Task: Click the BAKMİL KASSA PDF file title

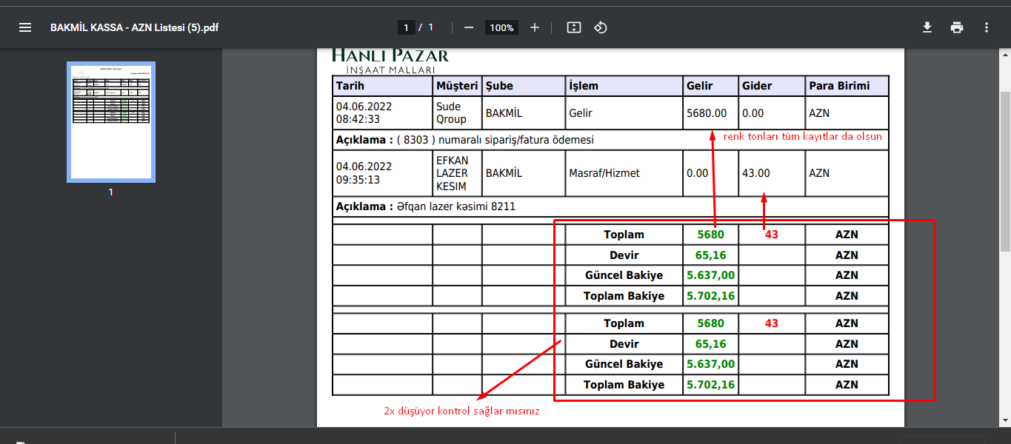Action: pos(134,27)
